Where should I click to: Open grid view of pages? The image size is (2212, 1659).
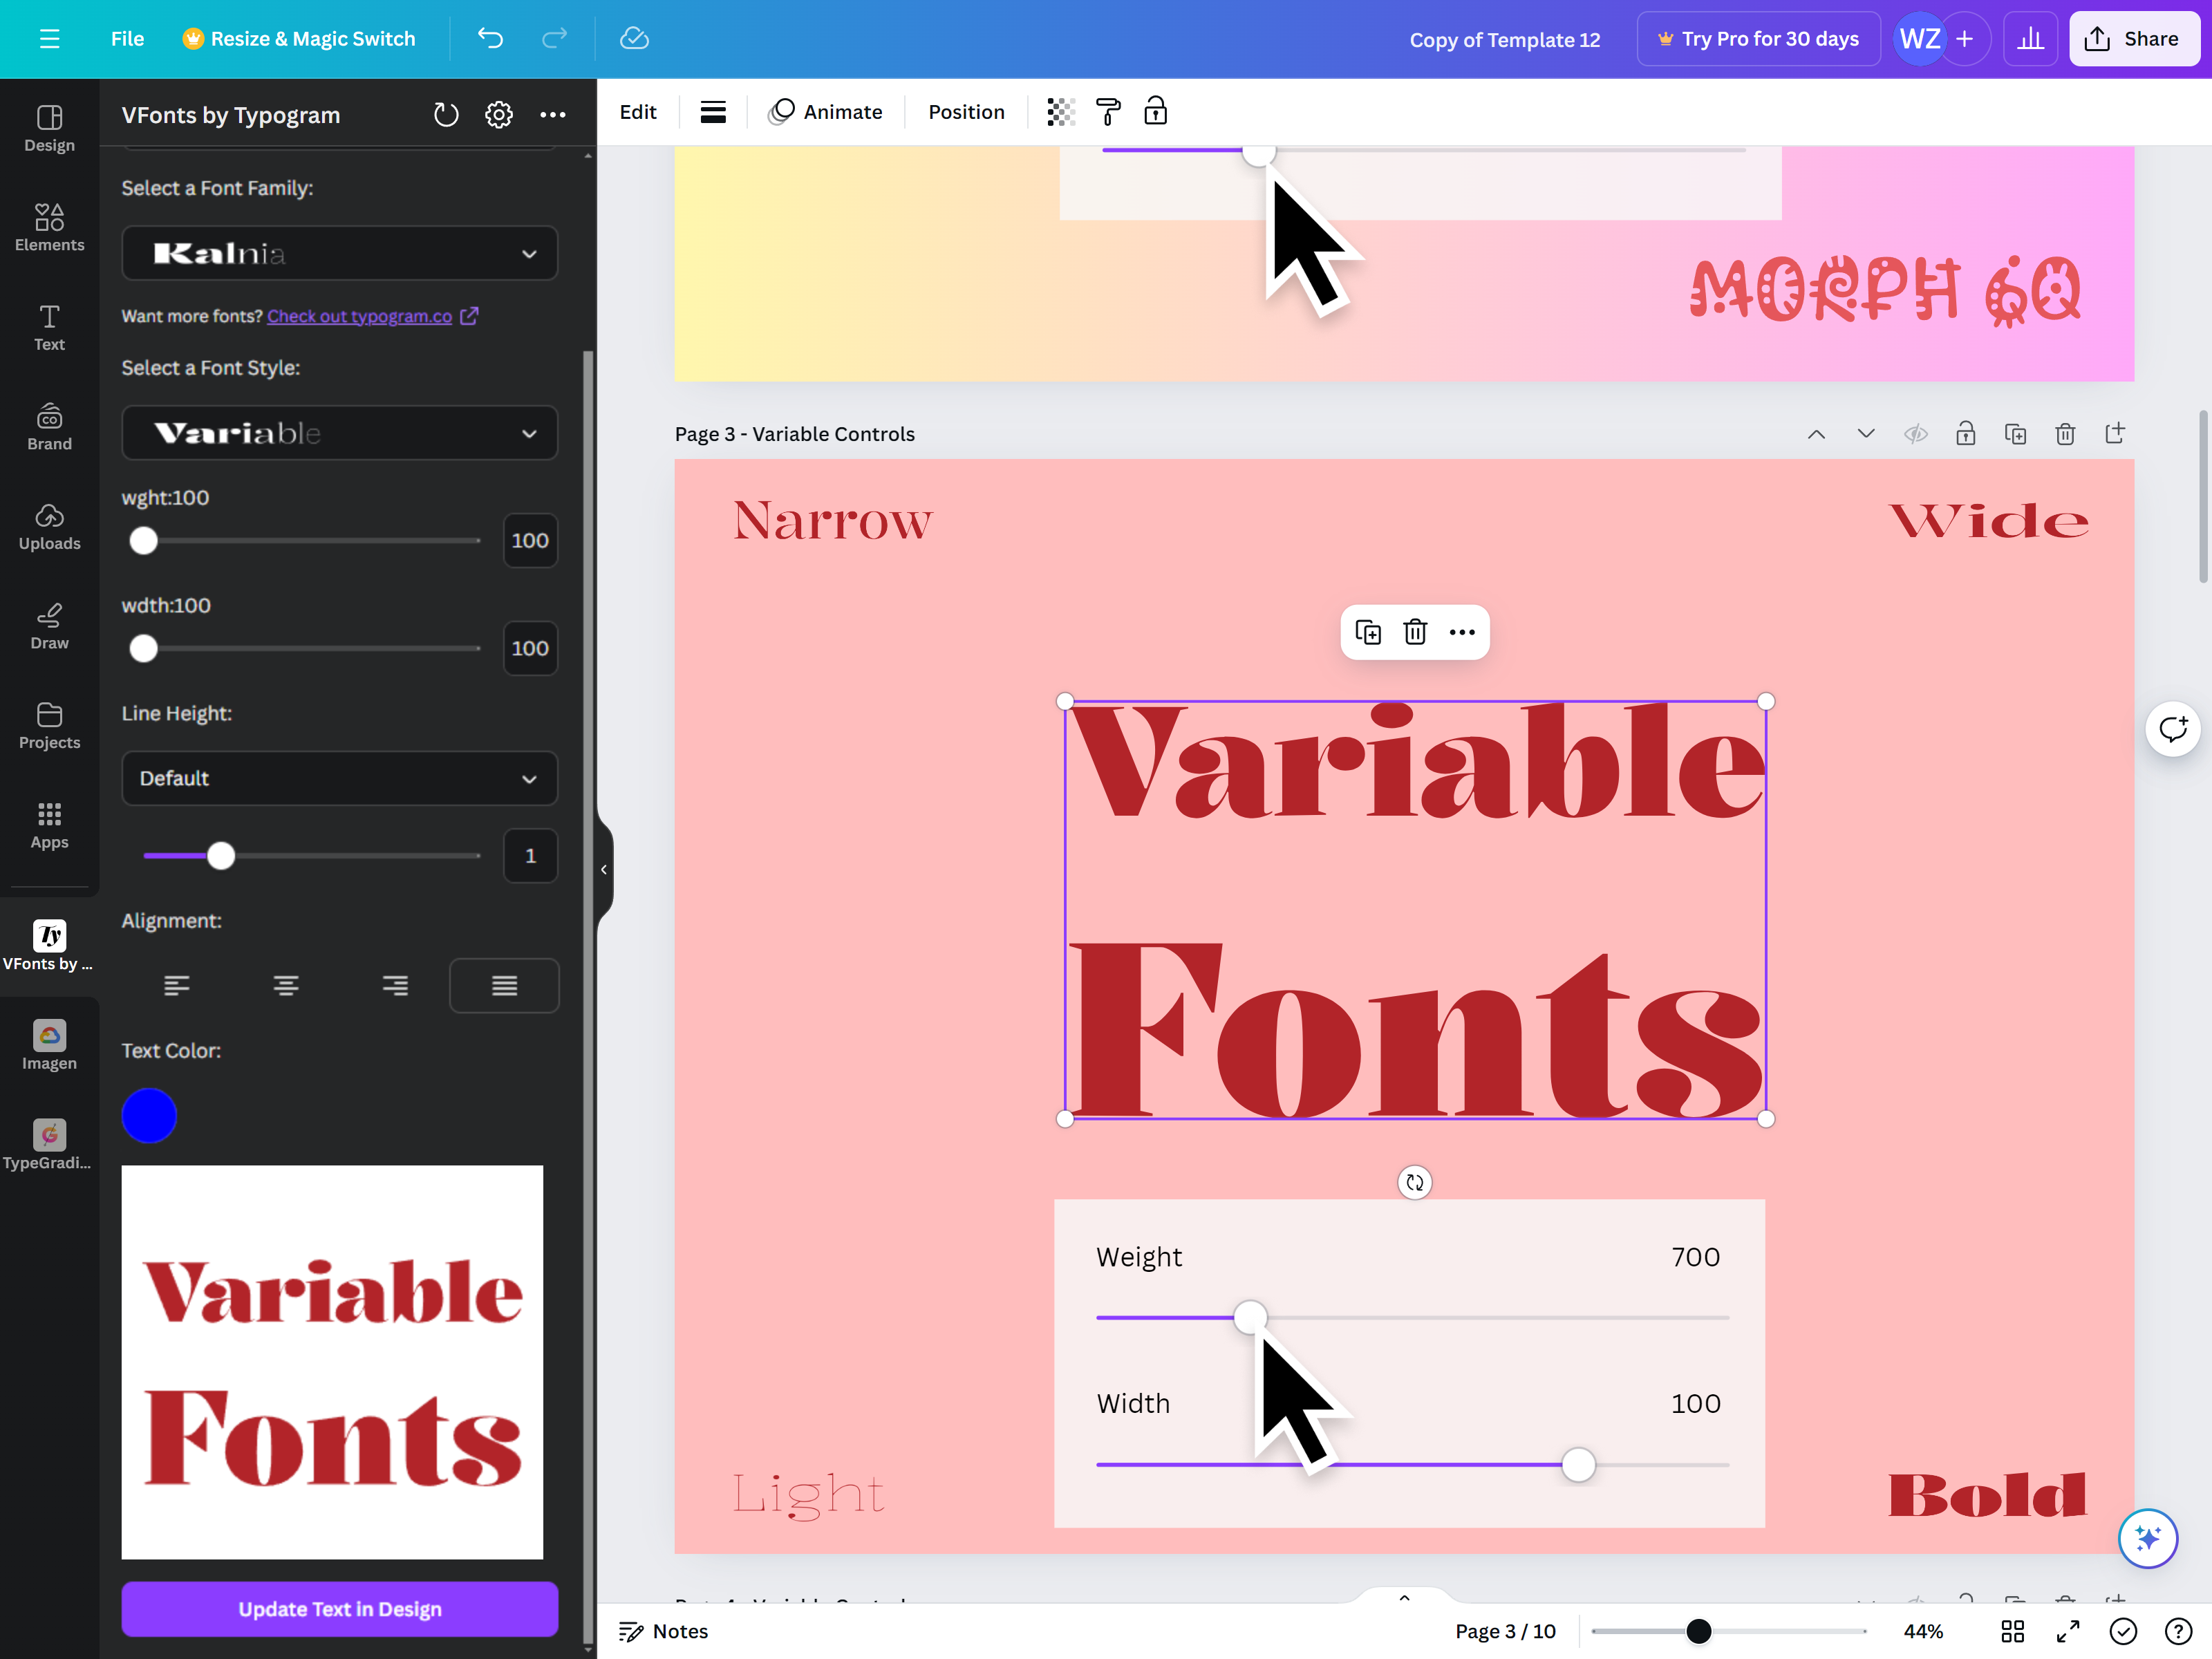(2012, 1631)
